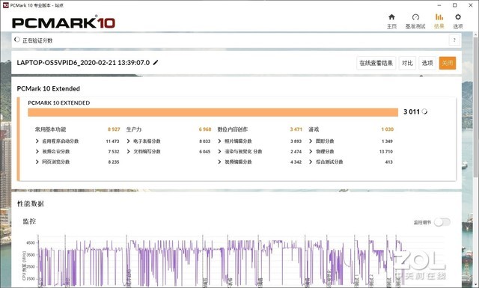Open the results bar chart icon
The image size is (479, 288).
(439, 17)
